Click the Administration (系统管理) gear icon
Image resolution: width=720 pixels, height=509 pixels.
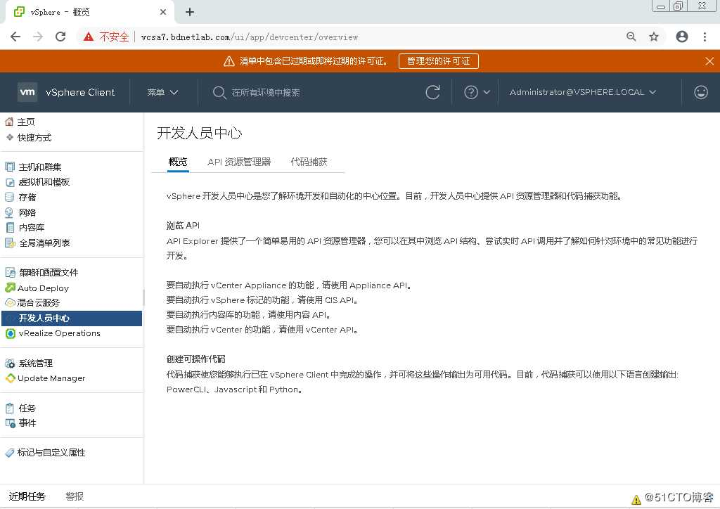click(x=10, y=363)
